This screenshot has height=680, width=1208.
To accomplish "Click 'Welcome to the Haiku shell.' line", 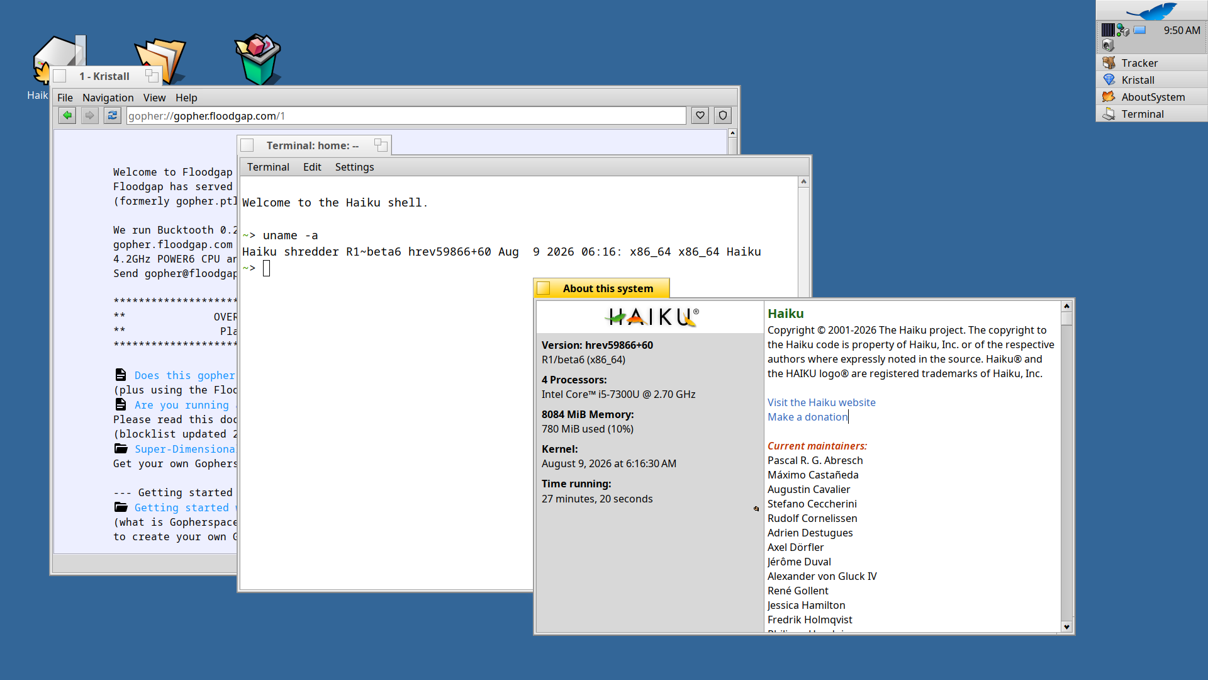I will (335, 203).
